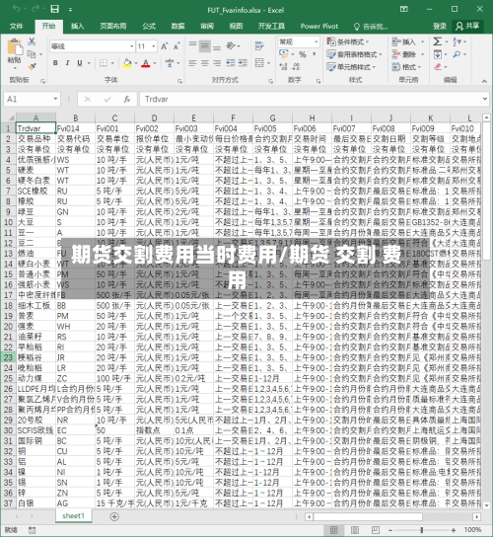Click the Decrease Indent icon

click(231, 63)
